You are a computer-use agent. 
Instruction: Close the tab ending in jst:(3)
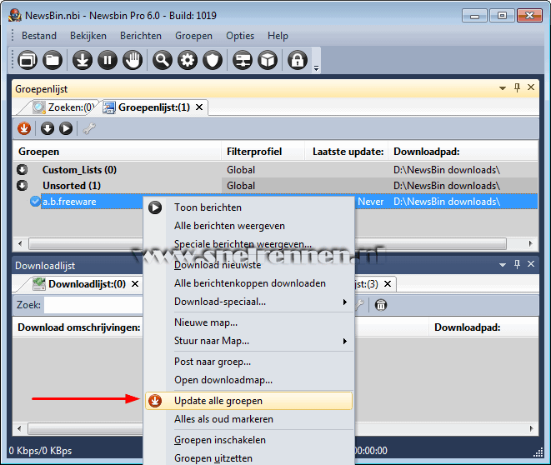(388, 284)
